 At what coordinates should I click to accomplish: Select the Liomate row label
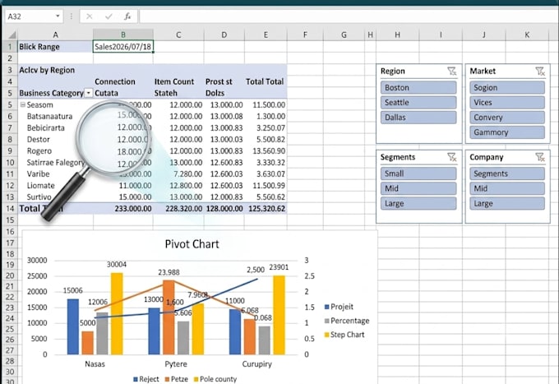[40, 186]
